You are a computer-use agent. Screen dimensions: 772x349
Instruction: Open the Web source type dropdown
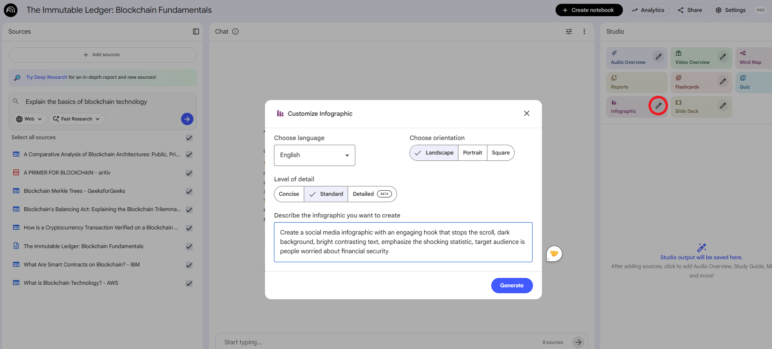29,119
